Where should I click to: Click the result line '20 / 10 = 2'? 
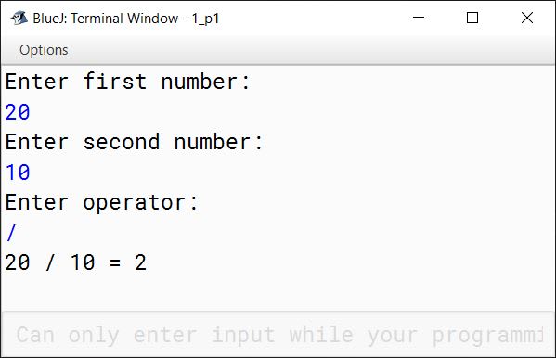click(x=75, y=262)
